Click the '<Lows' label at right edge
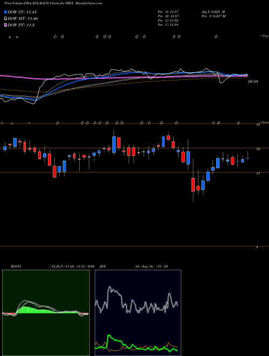 (265, 122)
